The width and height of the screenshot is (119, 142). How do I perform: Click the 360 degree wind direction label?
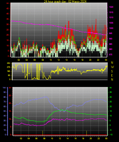click(8, 63)
